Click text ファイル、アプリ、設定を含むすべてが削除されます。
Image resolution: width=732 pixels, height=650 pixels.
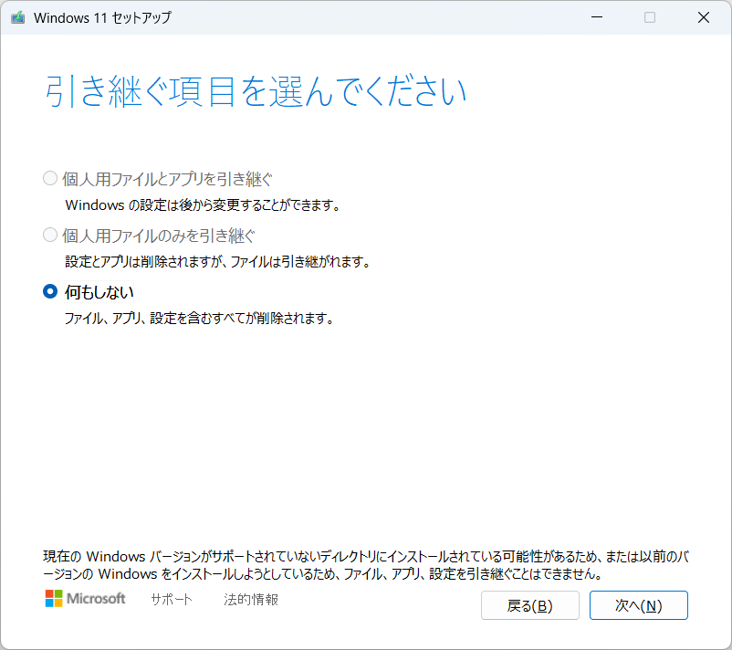pyautogui.click(x=200, y=319)
